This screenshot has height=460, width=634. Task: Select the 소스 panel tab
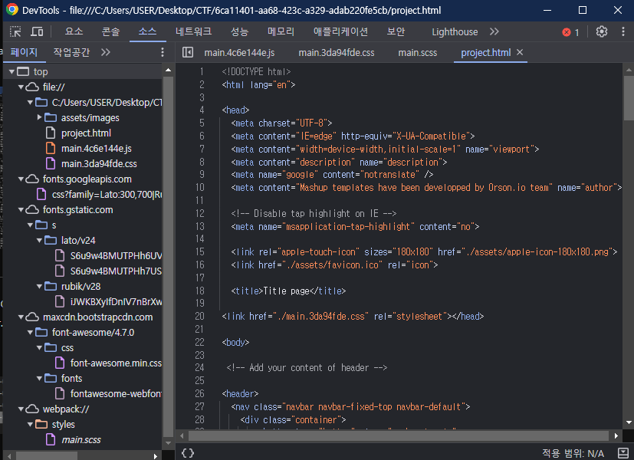pyautogui.click(x=147, y=31)
